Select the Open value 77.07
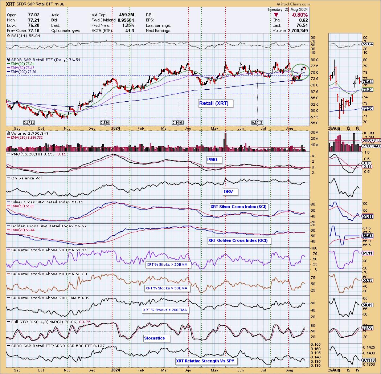 [x=33, y=15]
